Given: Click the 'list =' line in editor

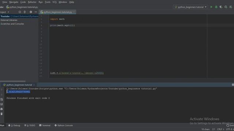Looking at the screenshot, I should (77, 73).
